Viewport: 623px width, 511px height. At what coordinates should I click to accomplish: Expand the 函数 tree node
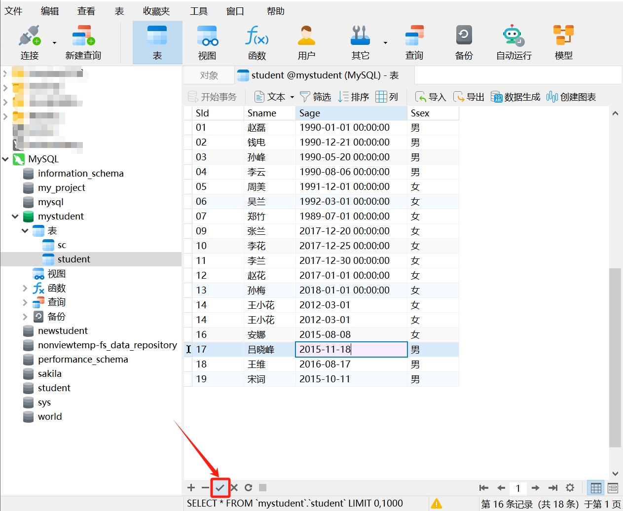click(x=25, y=288)
